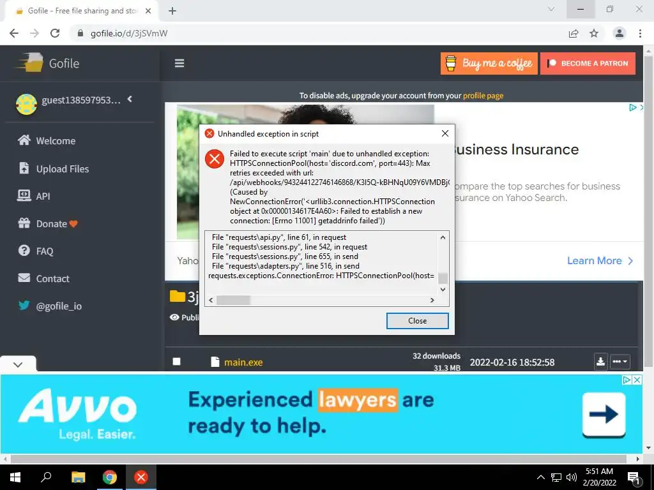Share this page icon in the address bar
This screenshot has width=654, height=490.
(574, 33)
